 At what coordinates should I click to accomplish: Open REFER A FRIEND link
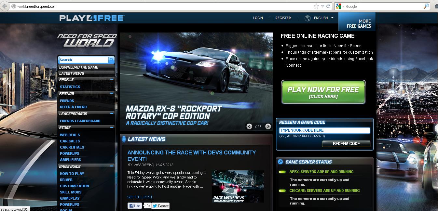coord(73,107)
